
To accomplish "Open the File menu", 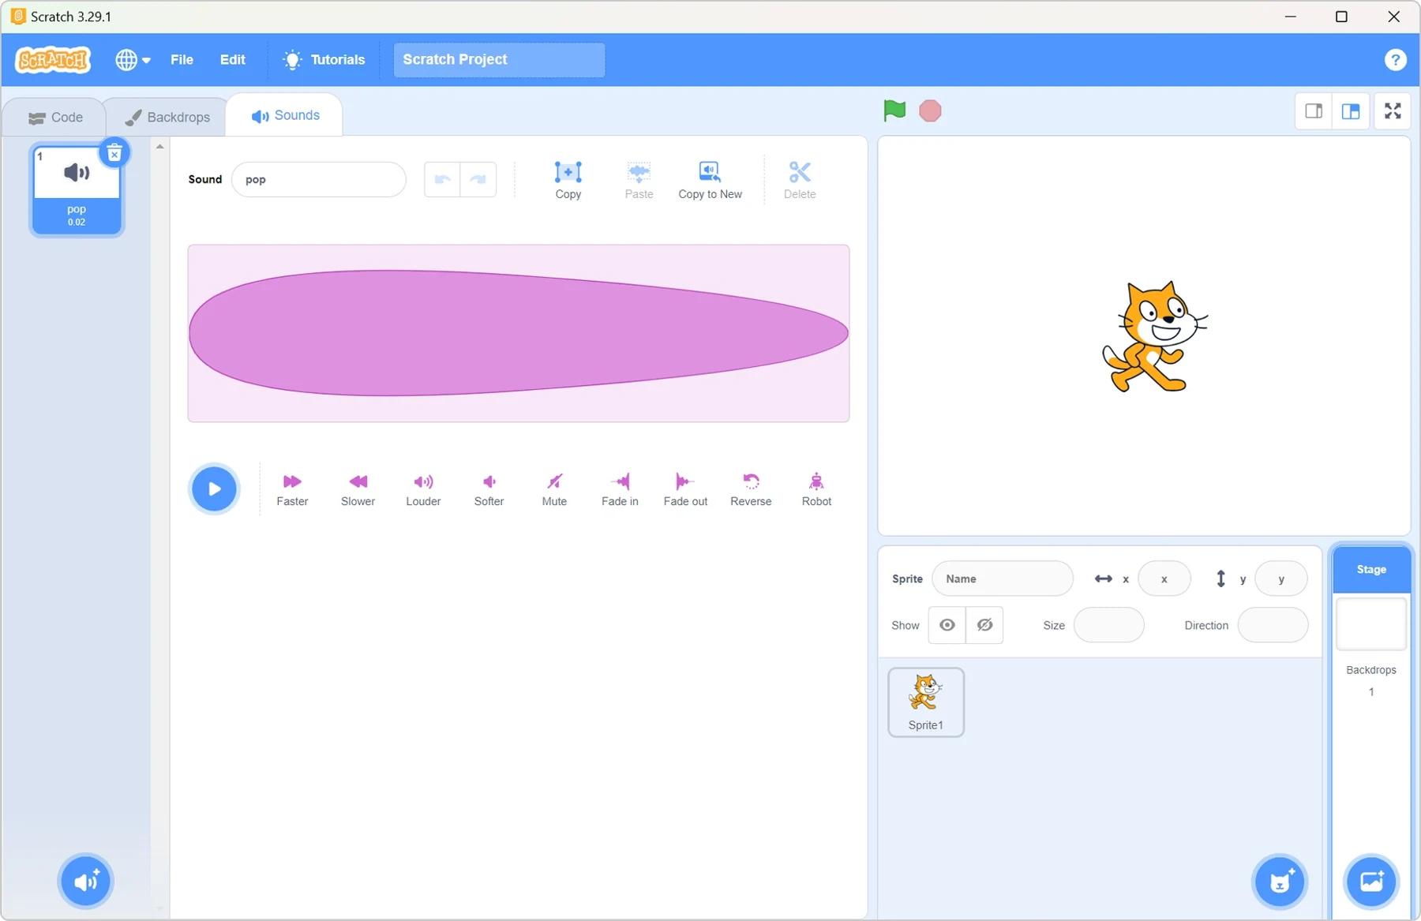I will coord(182,60).
